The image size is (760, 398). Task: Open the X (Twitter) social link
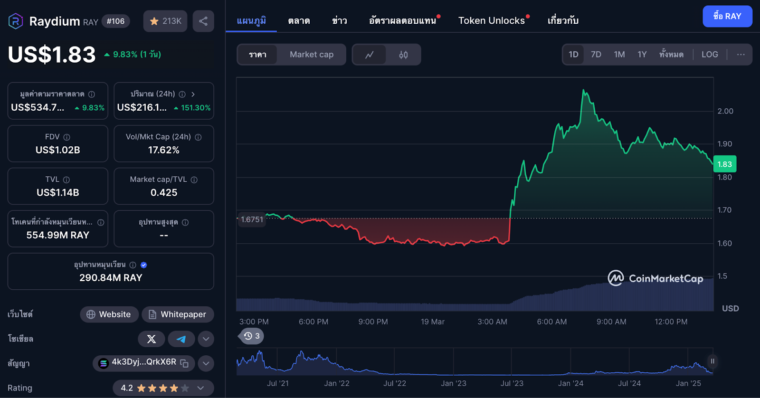[151, 339]
